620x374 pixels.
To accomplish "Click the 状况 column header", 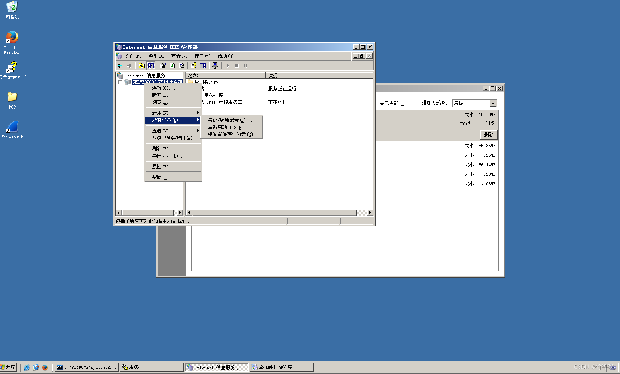I will (x=320, y=75).
